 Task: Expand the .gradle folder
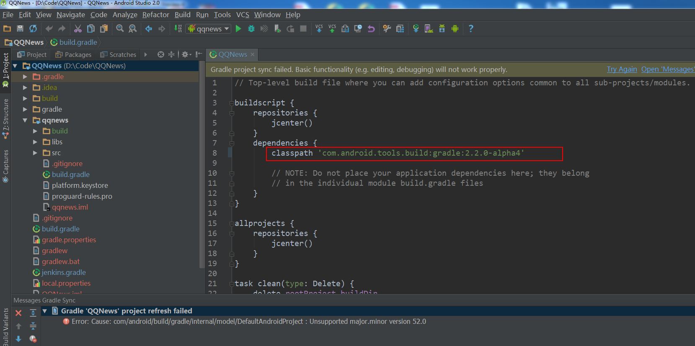pyautogui.click(x=25, y=77)
